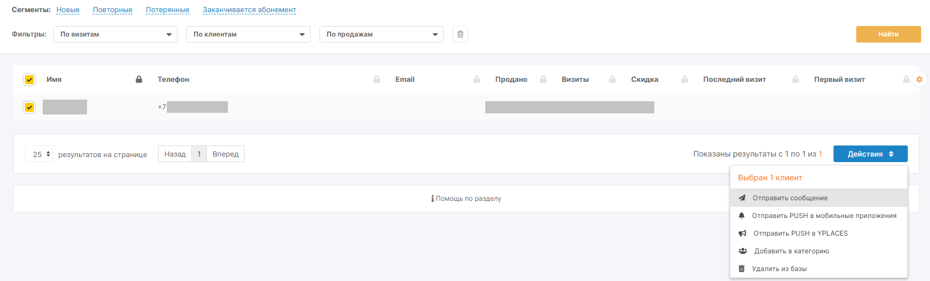Open the По визитам filter dropdown
Screen dimensions: 930x281
[115, 34]
